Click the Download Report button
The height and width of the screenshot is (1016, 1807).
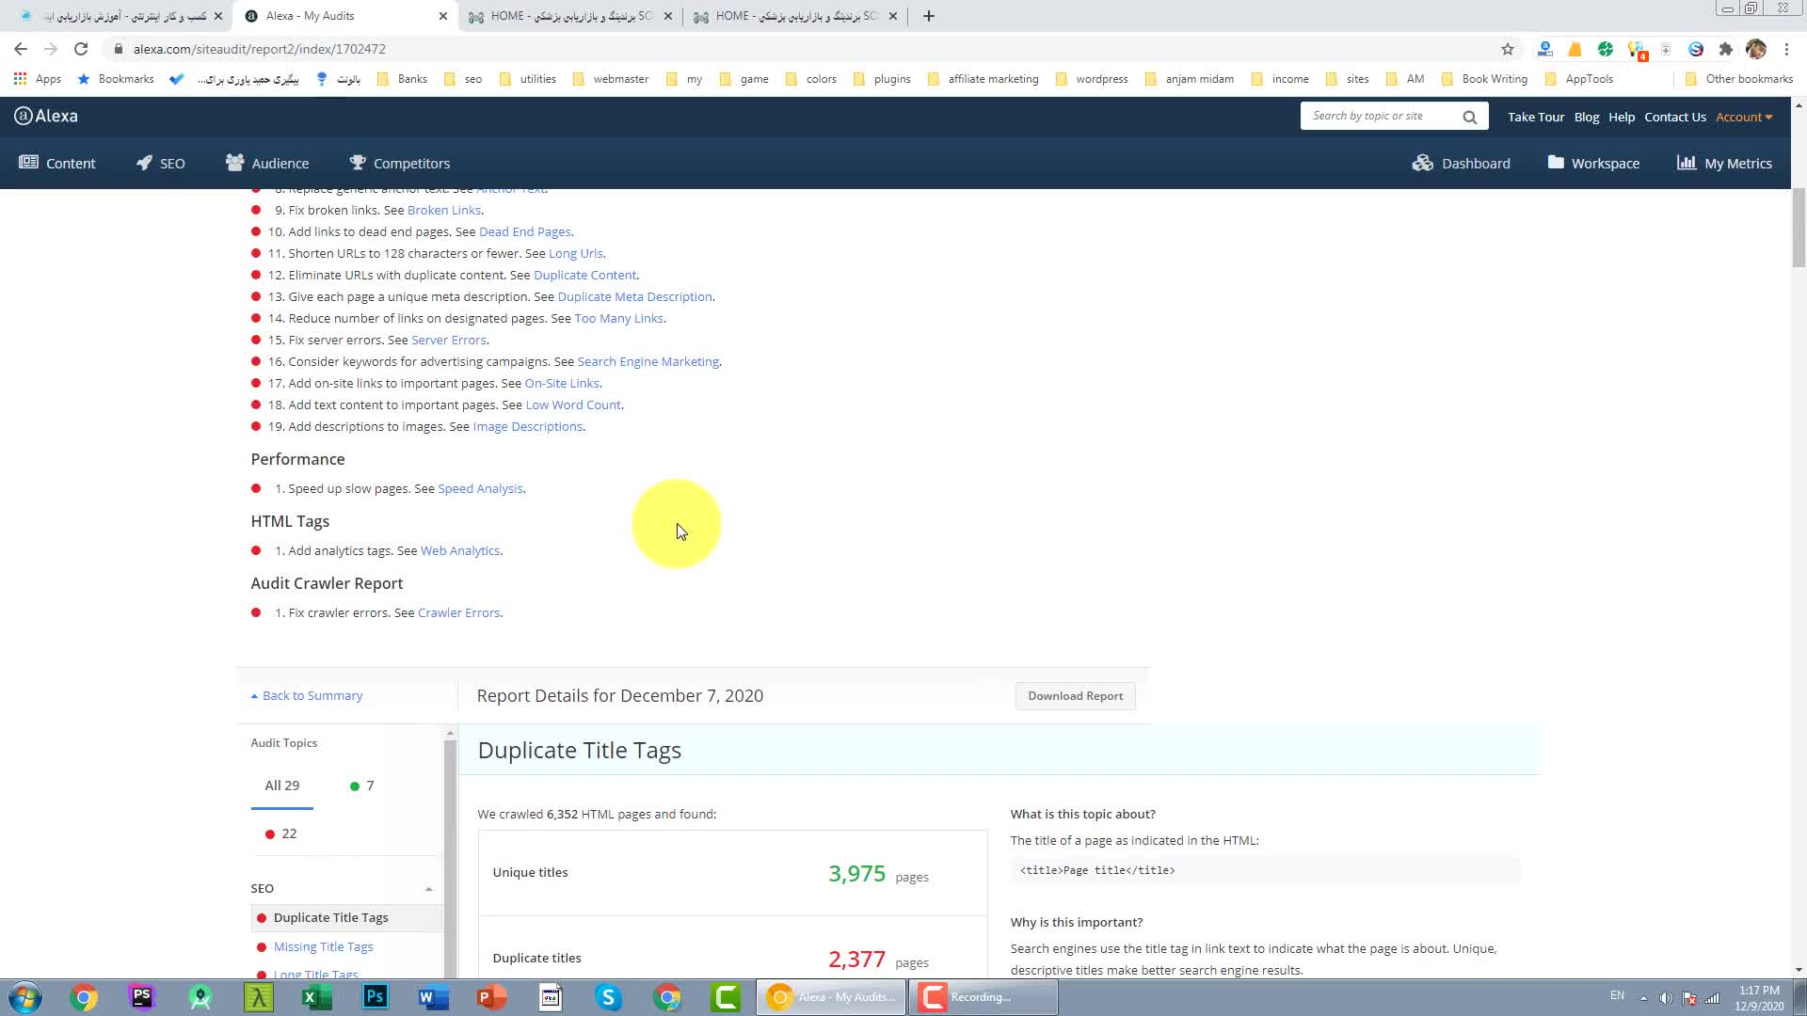tap(1075, 696)
